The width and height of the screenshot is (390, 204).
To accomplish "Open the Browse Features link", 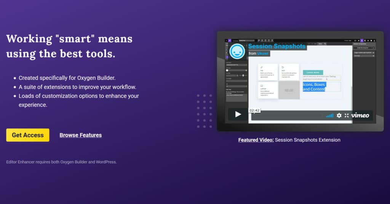I will pos(81,135).
